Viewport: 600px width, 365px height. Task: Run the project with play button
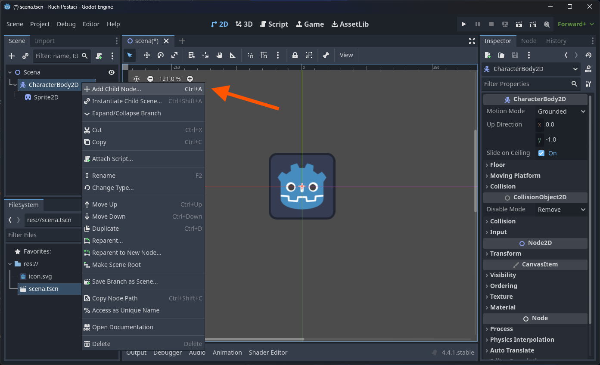click(463, 24)
